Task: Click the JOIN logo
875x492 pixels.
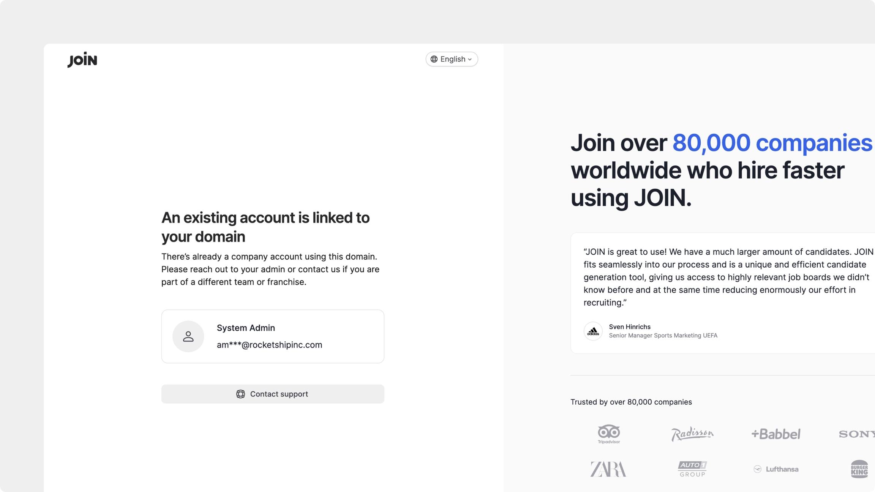Action: [82, 60]
